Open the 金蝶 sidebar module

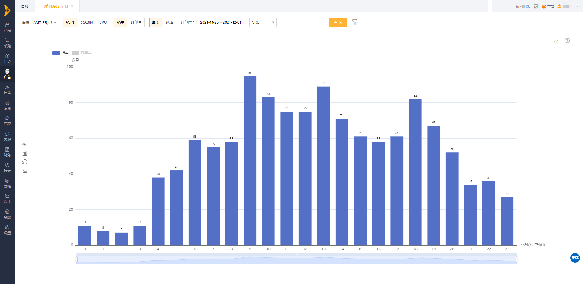coord(7,214)
